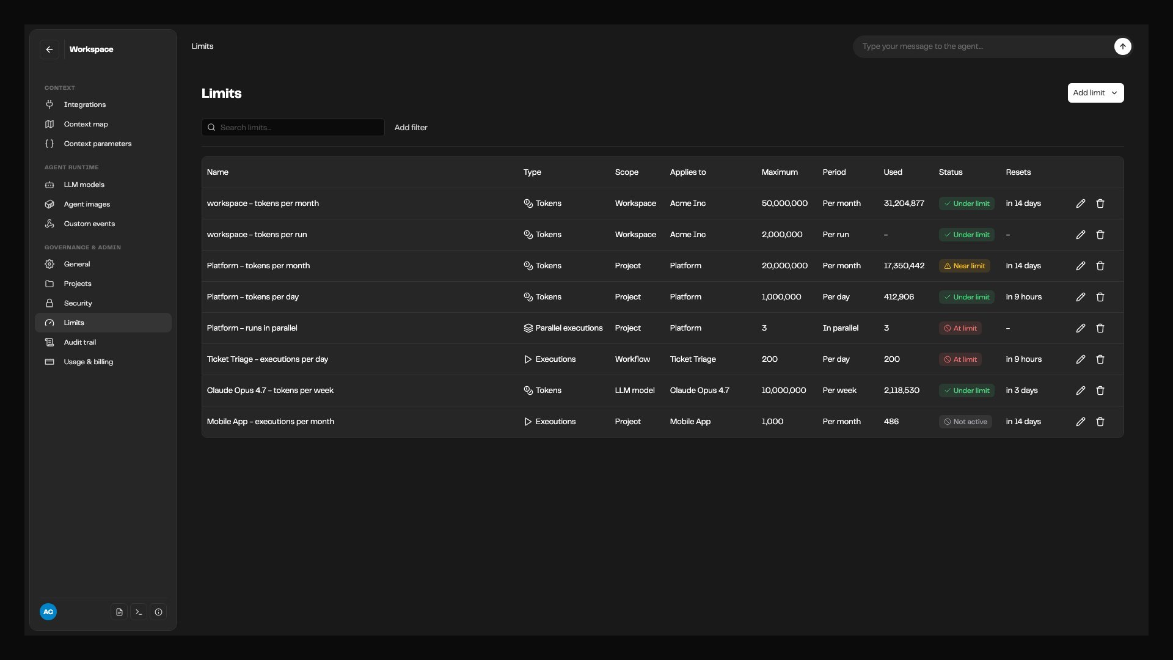Send the agent message with arrow button

1122,46
